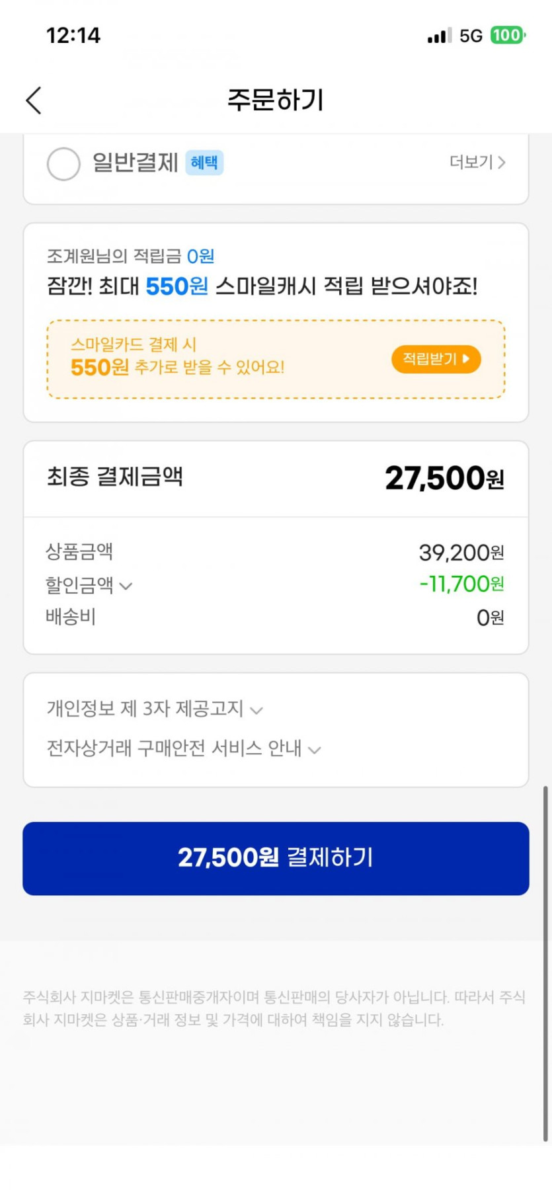The height and width of the screenshot is (1194, 552).
Task: Tap the back arrow in the header
Action: point(34,100)
